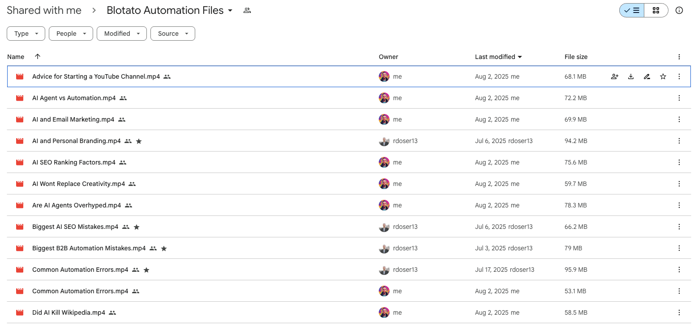Click the shared folder people icon beside the folder title

pos(247,11)
